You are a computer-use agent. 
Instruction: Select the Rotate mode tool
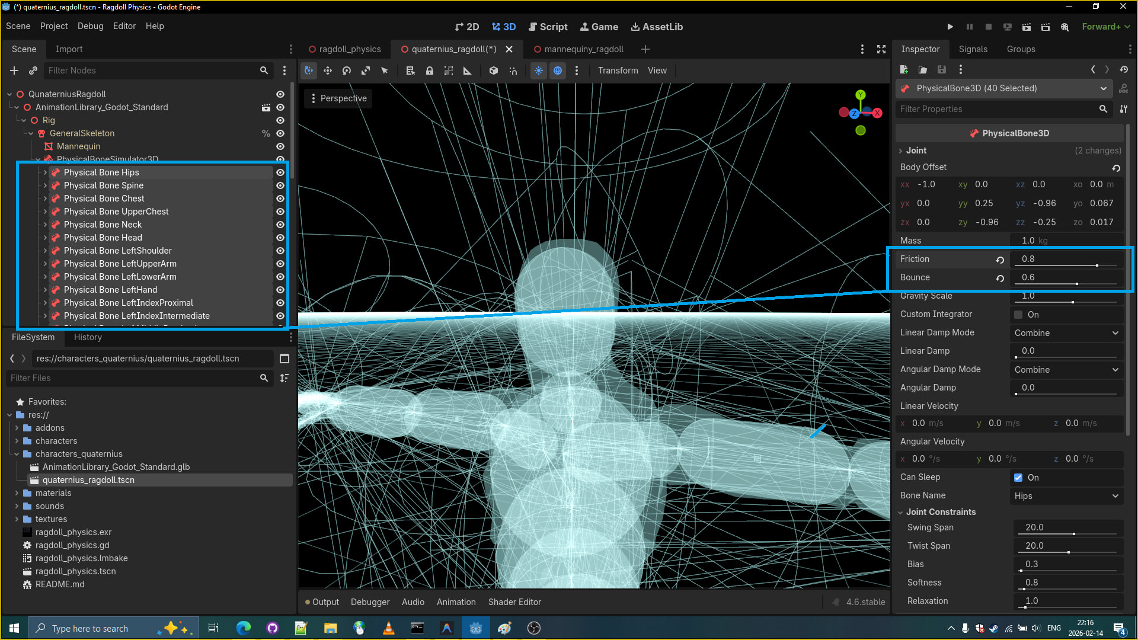coord(347,71)
